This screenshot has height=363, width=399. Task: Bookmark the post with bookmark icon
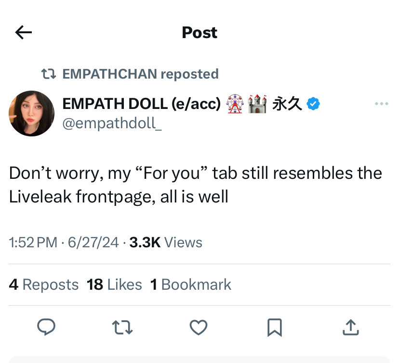tap(275, 327)
